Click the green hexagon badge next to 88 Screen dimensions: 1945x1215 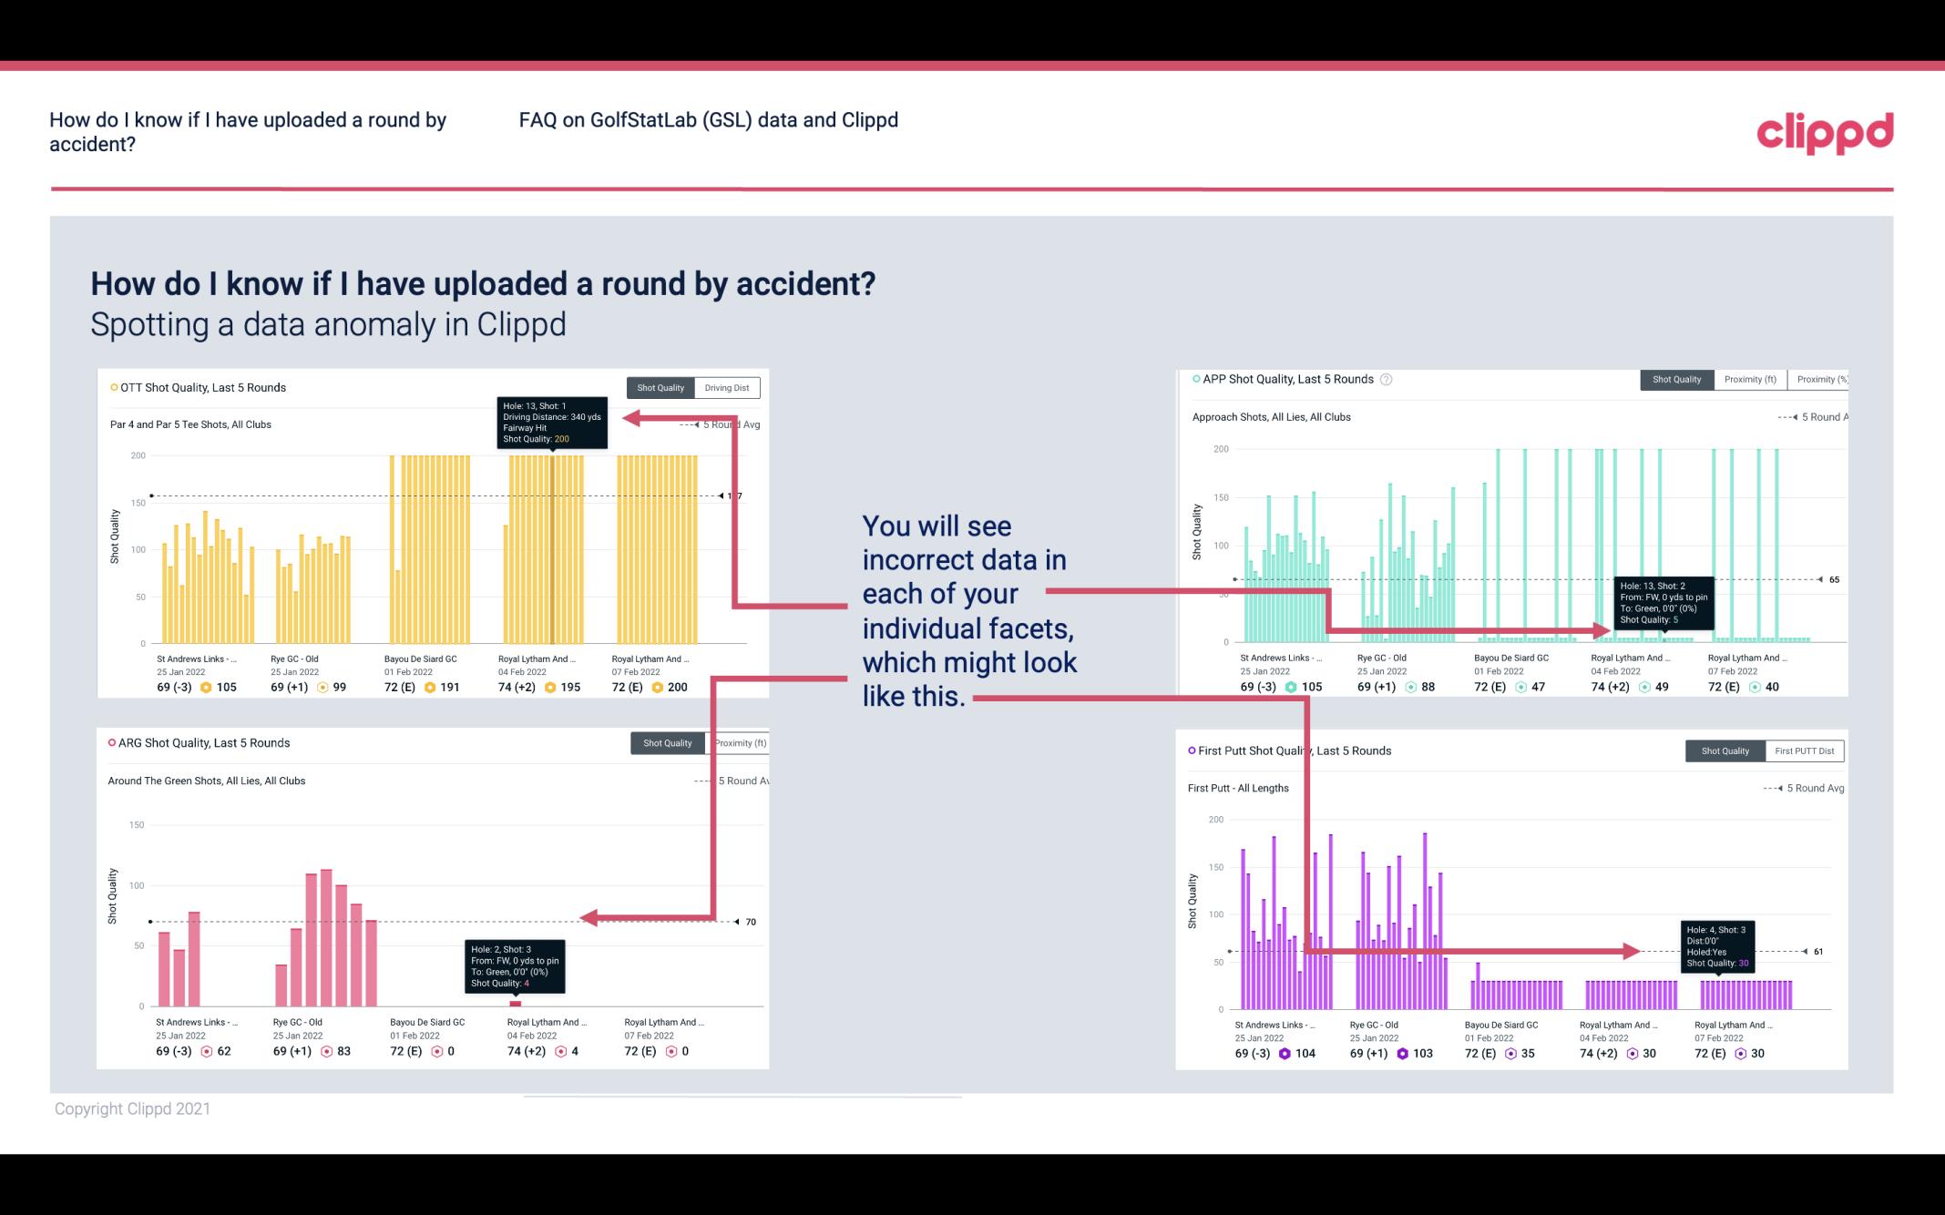(1410, 688)
